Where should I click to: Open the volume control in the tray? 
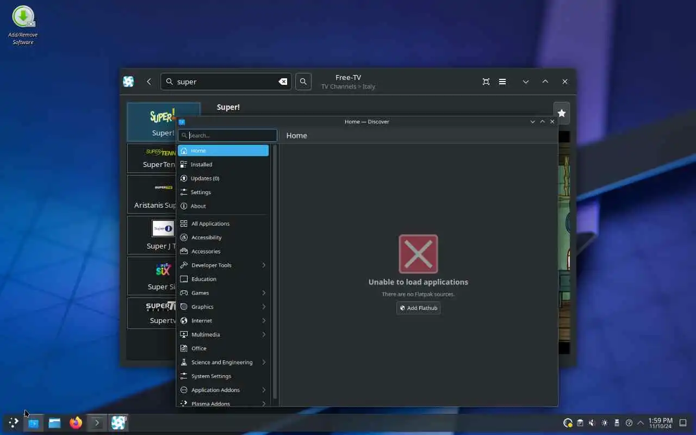click(592, 423)
